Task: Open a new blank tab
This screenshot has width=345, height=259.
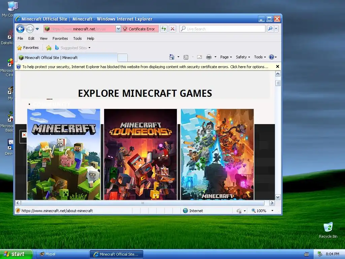Action: click(123, 58)
